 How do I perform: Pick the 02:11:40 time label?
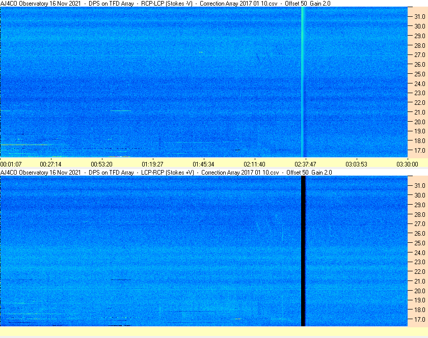point(254,164)
